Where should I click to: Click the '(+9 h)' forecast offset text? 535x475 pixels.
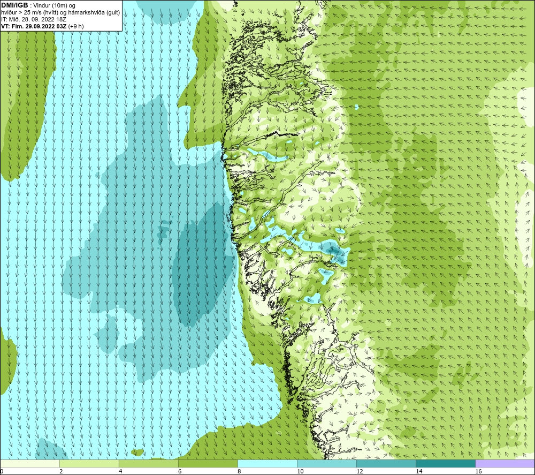coord(76,26)
